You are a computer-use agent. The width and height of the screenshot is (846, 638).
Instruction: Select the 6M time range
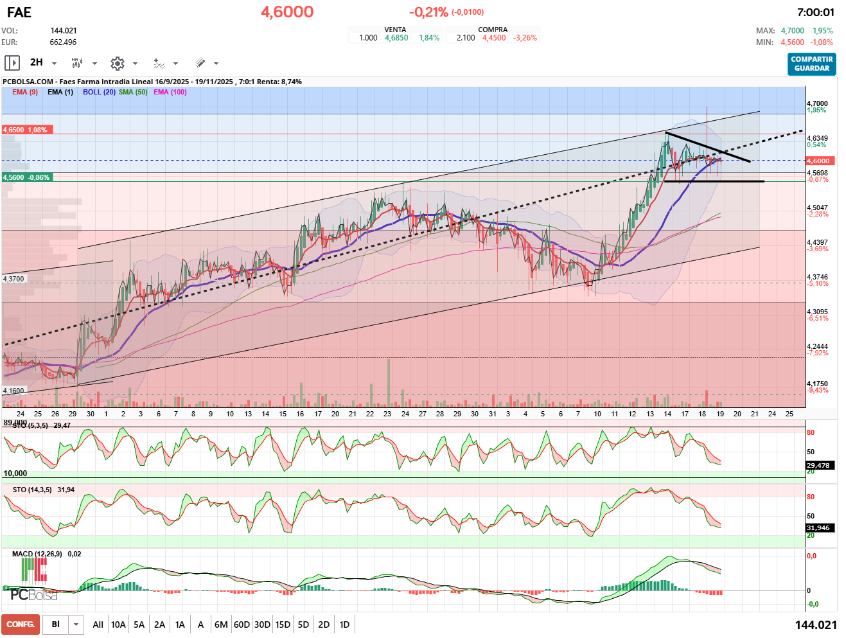point(221,625)
